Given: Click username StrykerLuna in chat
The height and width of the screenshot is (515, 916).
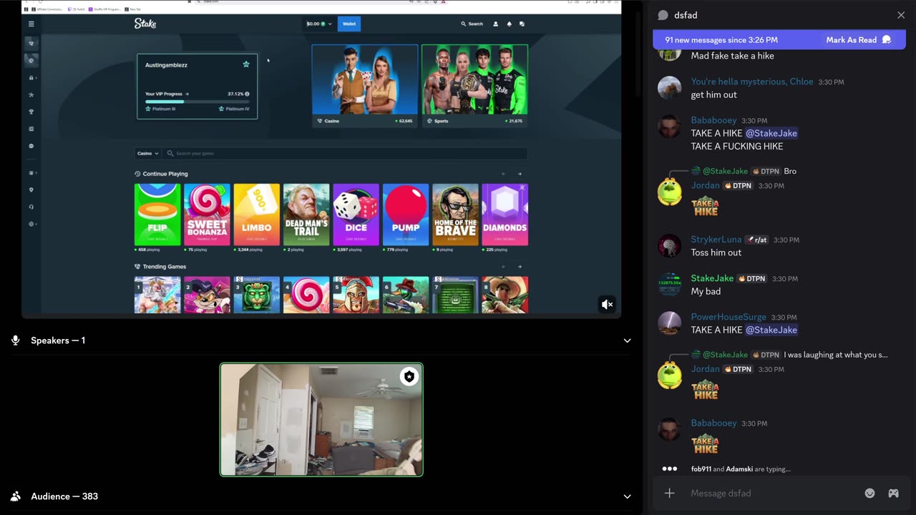Looking at the screenshot, I should point(716,240).
